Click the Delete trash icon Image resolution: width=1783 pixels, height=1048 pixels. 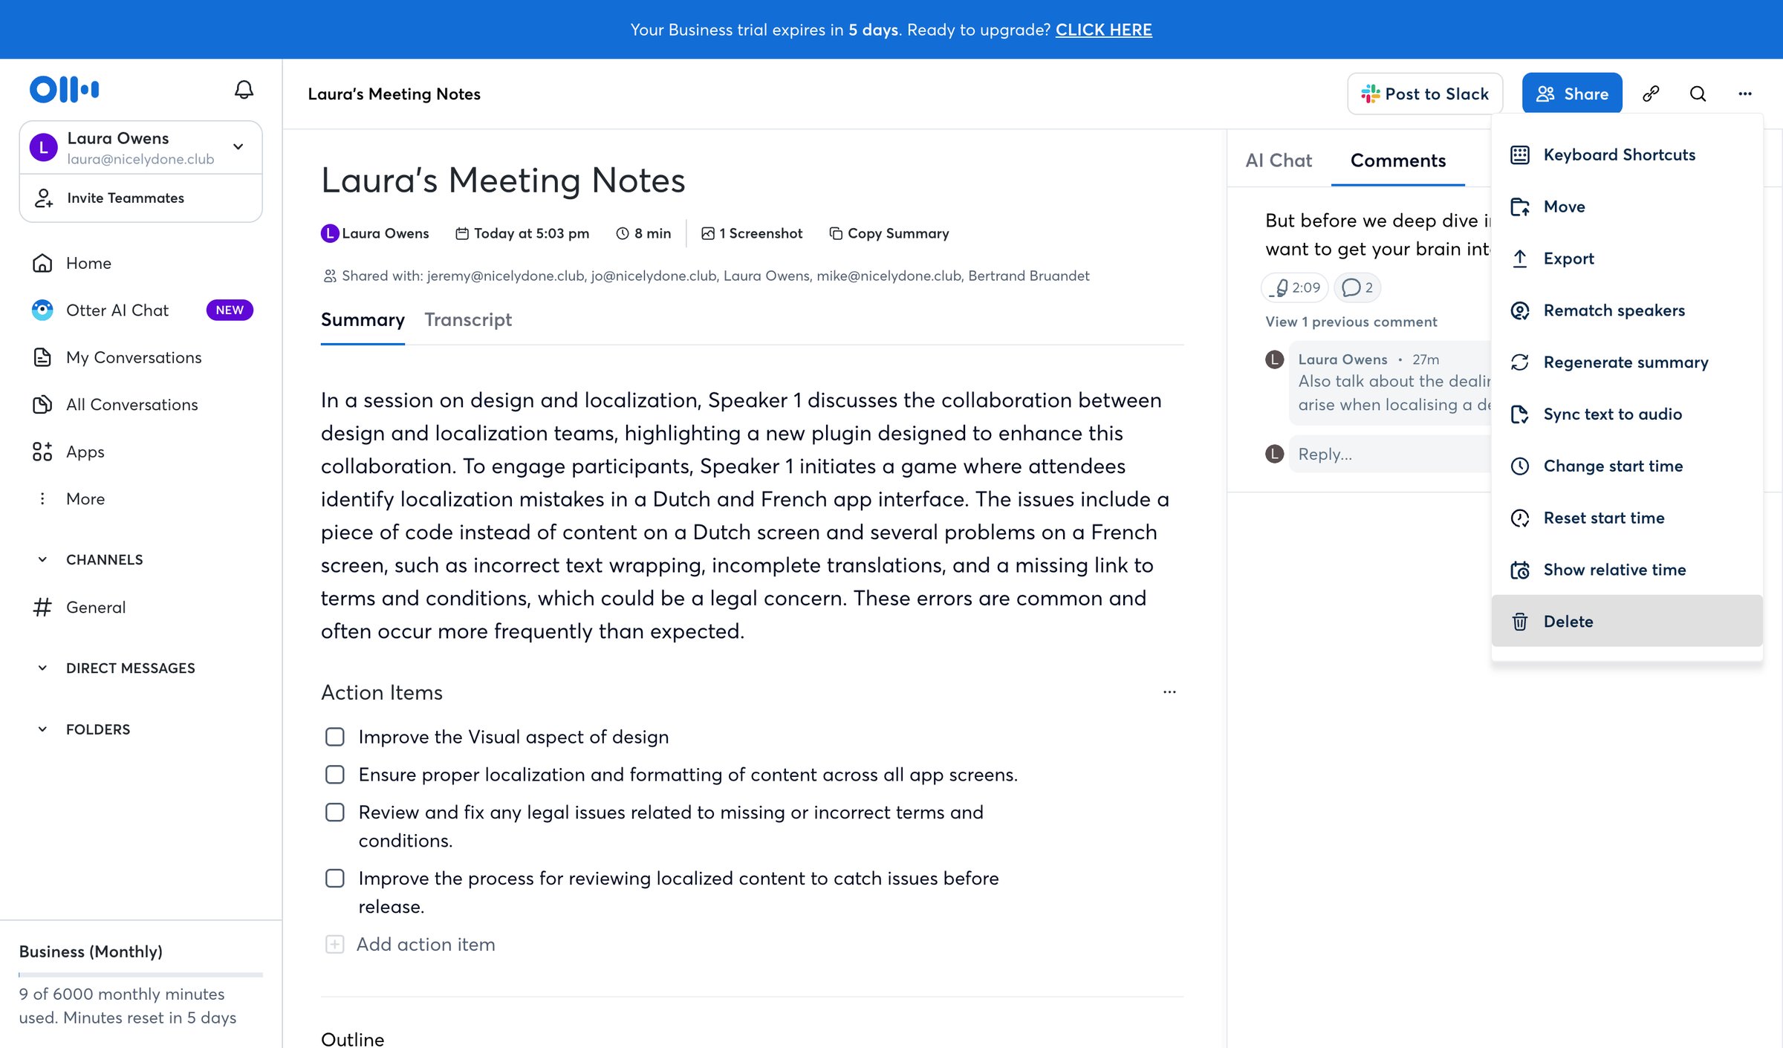pyautogui.click(x=1520, y=622)
